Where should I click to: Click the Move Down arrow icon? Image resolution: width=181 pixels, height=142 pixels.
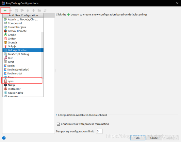pos(33,11)
